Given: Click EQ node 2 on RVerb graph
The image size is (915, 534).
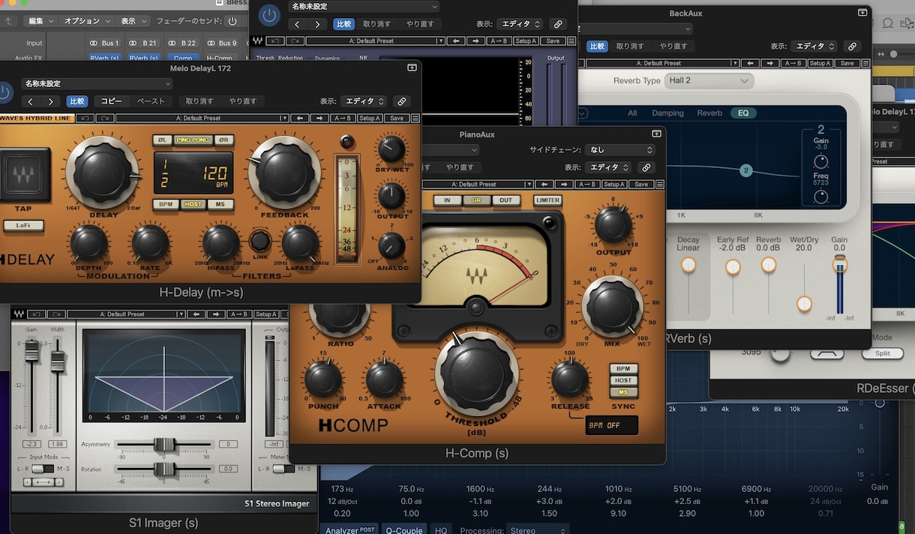Looking at the screenshot, I should coord(745,171).
